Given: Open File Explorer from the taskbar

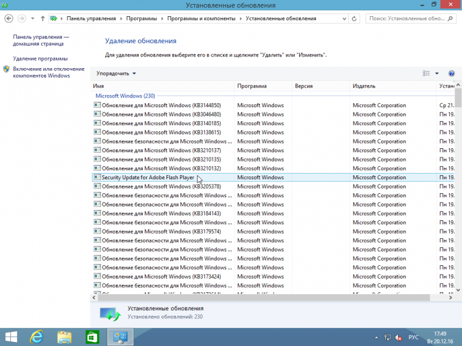Looking at the screenshot, I should click(65, 337).
